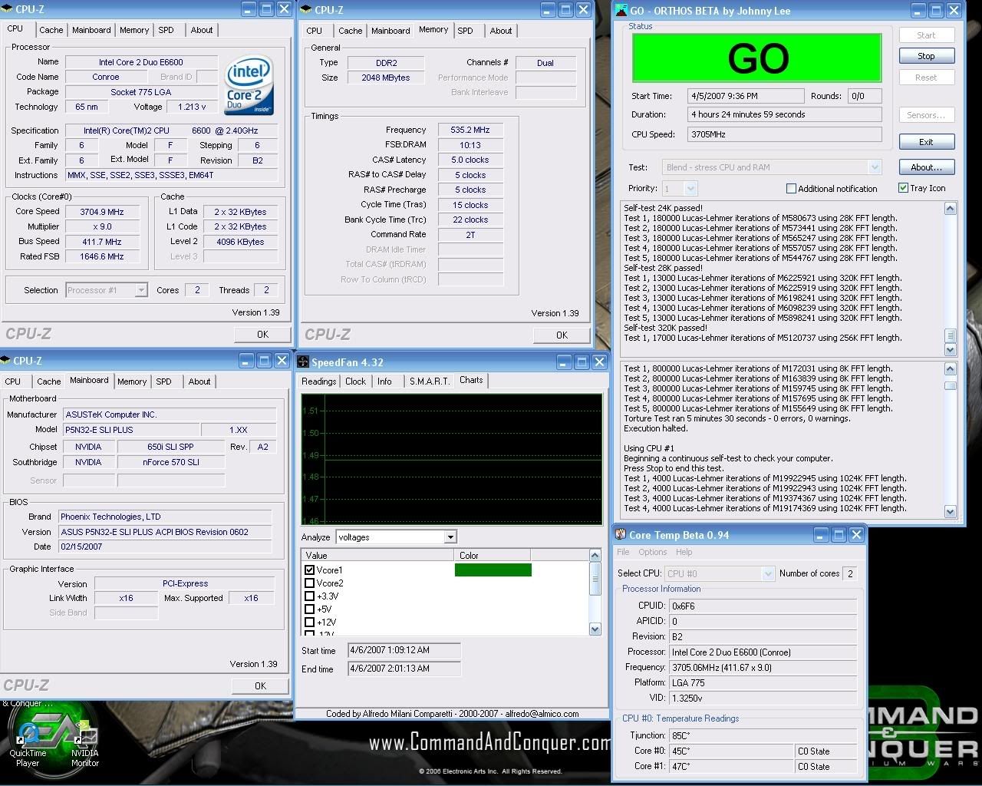Open Core Temp Help menu
This screenshot has height=786, width=982.
(x=684, y=552)
